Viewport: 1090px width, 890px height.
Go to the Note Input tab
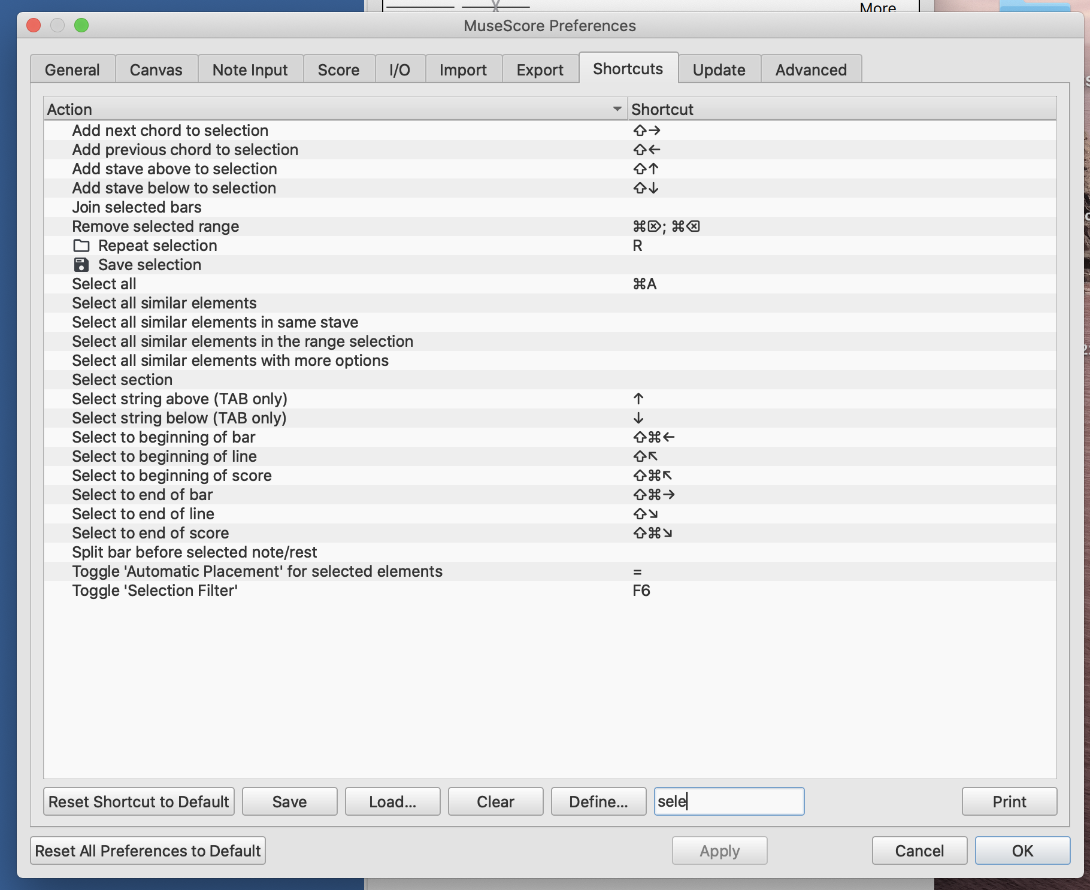[x=250, y=69]
